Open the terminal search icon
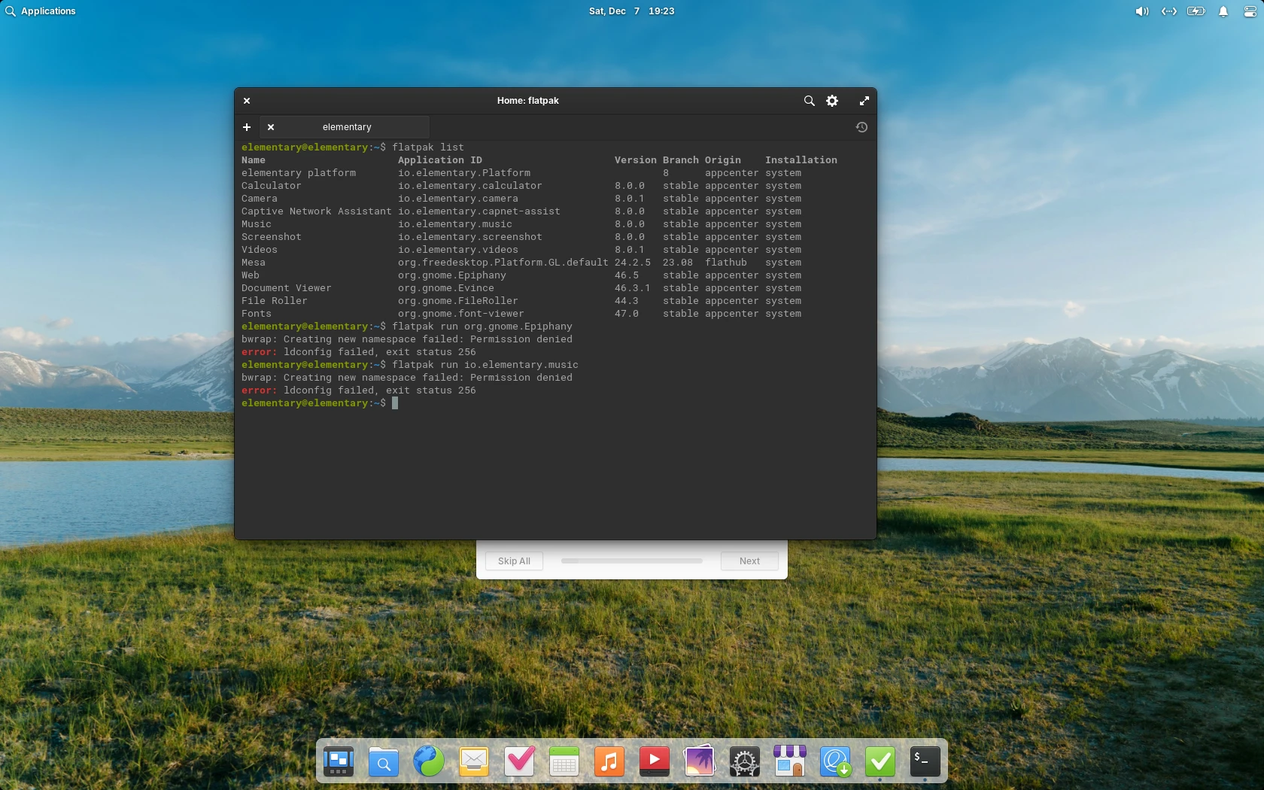The image size is (1264, 790). [x=809, y=101]
